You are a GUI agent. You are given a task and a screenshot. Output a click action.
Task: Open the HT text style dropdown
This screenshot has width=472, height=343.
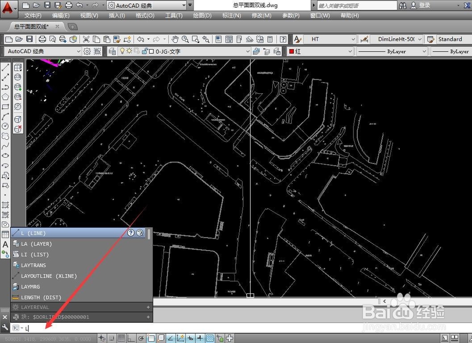(x=353, y=39)
